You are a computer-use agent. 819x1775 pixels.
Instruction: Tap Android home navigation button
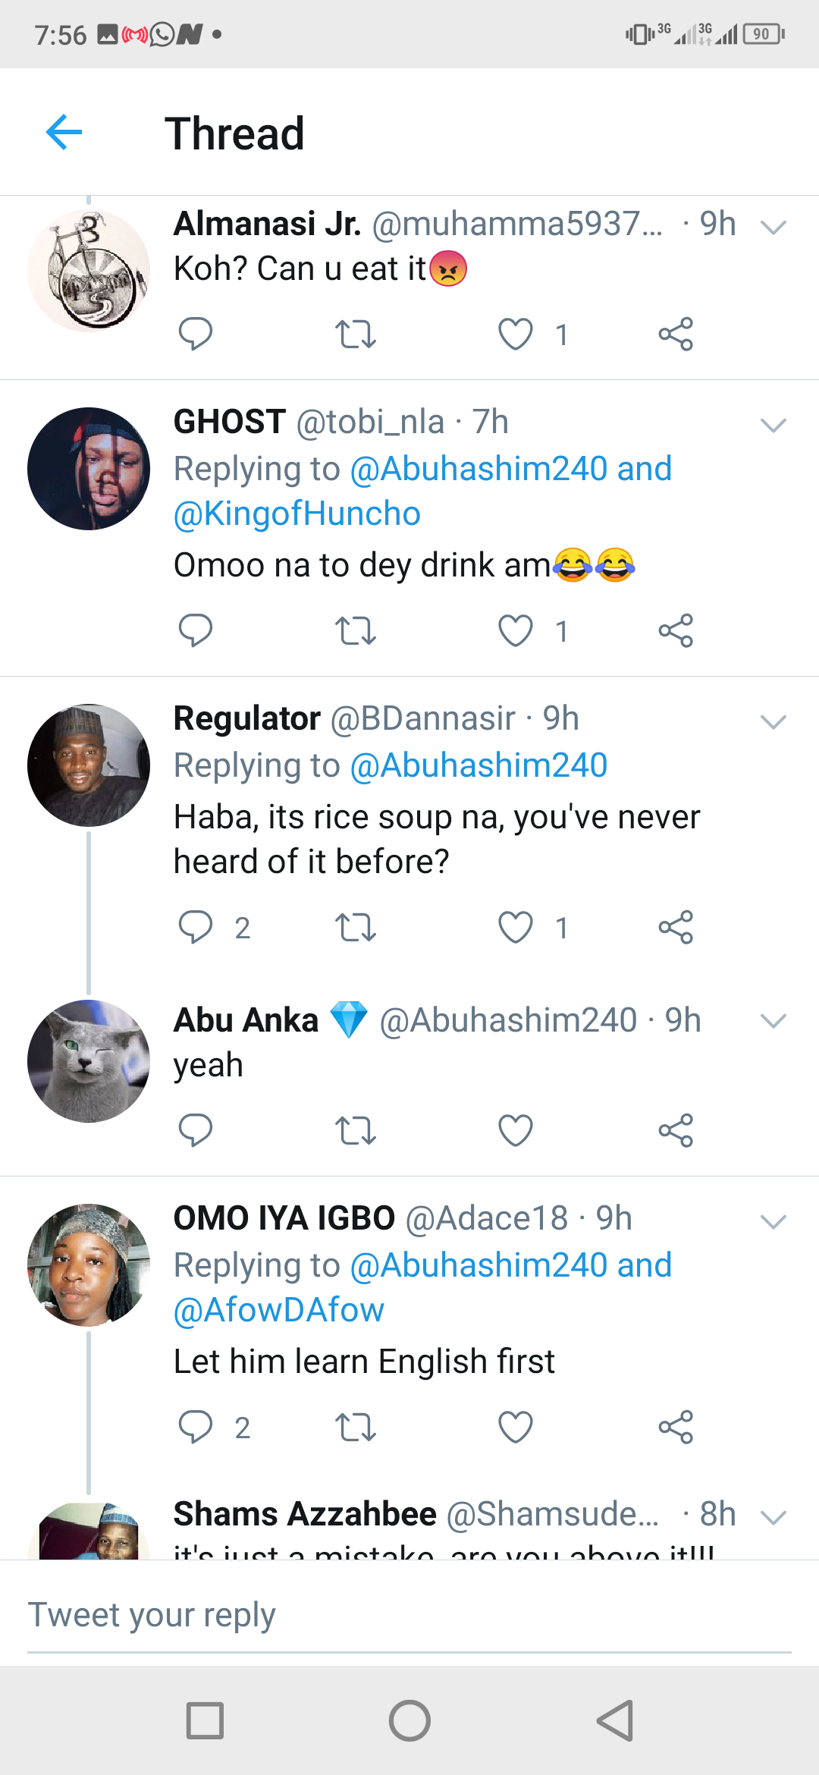(409, 1720)
